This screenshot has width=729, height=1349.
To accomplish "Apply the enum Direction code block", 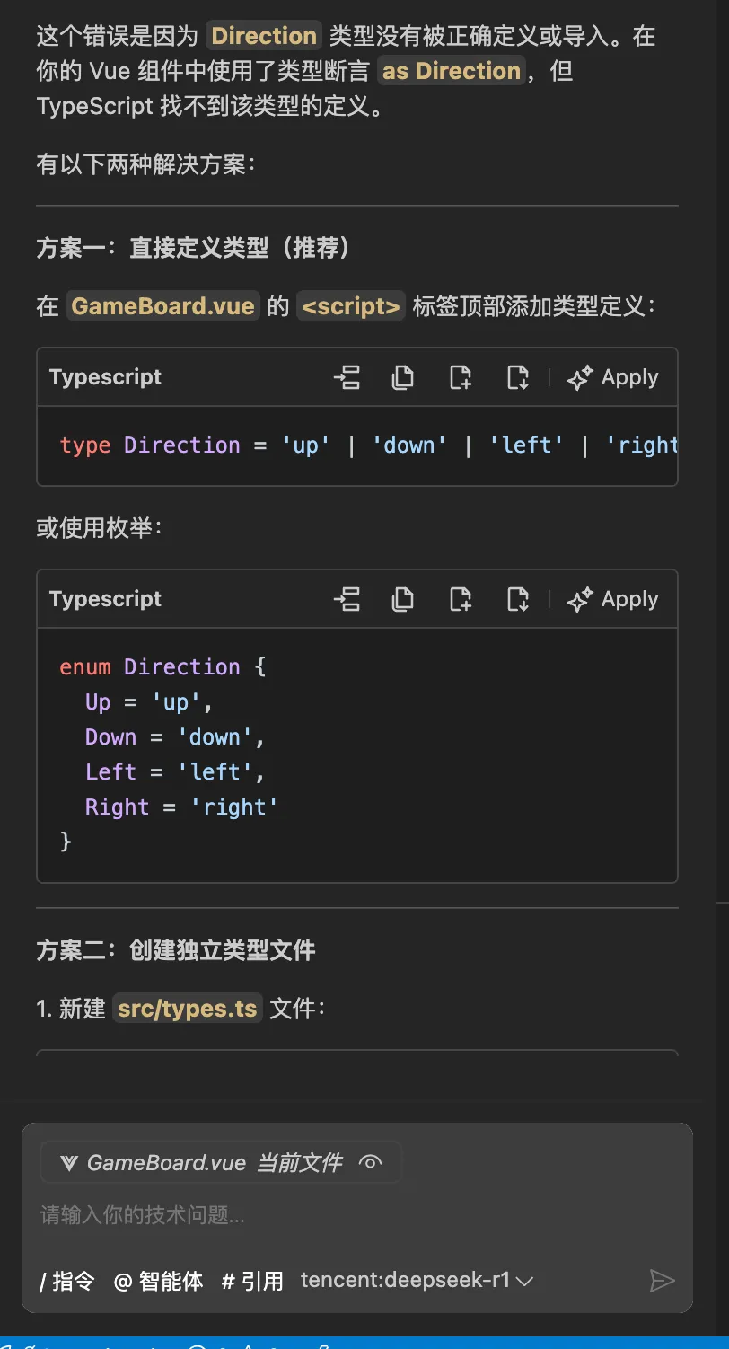I will pyautogui.click(x=614, y=600).
